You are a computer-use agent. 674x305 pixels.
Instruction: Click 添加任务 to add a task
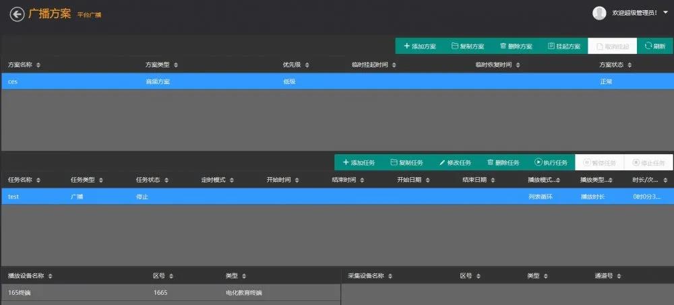click(x=359, y=163)
